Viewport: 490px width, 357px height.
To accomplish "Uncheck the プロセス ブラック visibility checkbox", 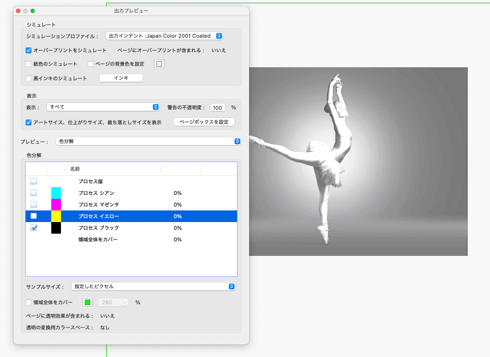I will (x=33, y=227).
